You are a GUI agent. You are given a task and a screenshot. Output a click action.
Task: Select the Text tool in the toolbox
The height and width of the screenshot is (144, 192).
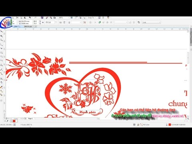(x=2, y=65)
